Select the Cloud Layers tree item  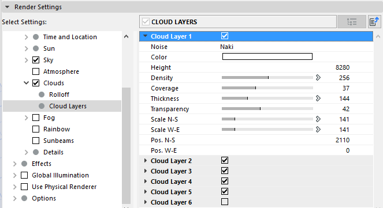(x=62, y=106)
